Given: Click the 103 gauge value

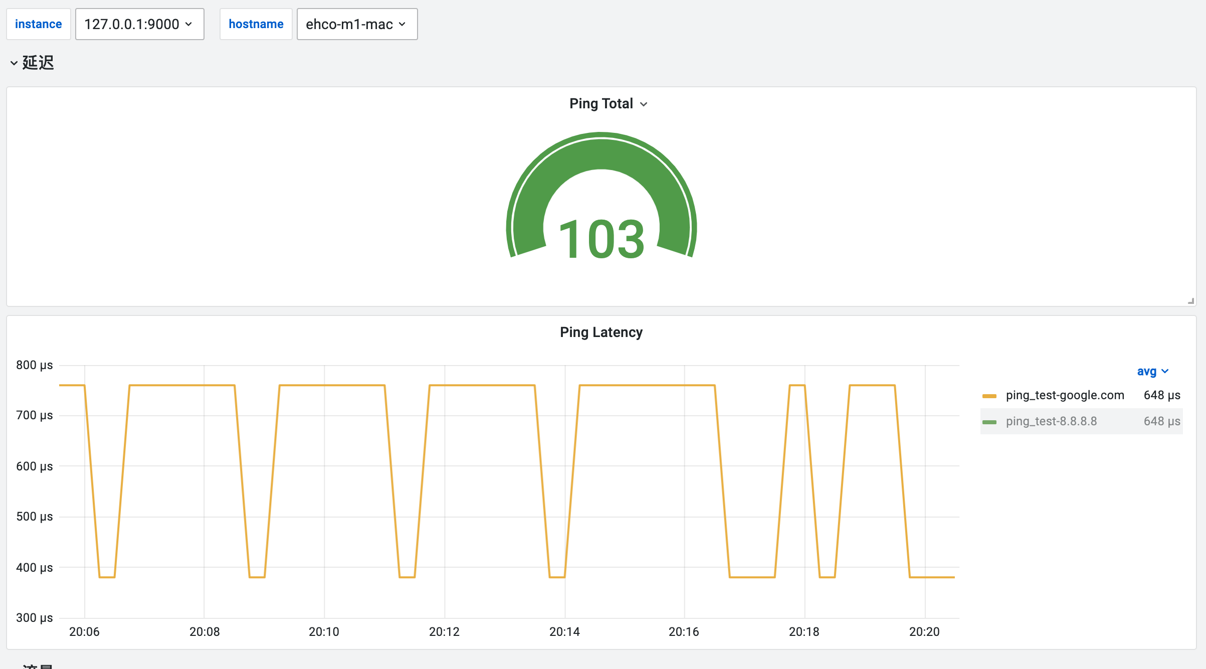Looking at the screenshot, I should click(601, 240).
